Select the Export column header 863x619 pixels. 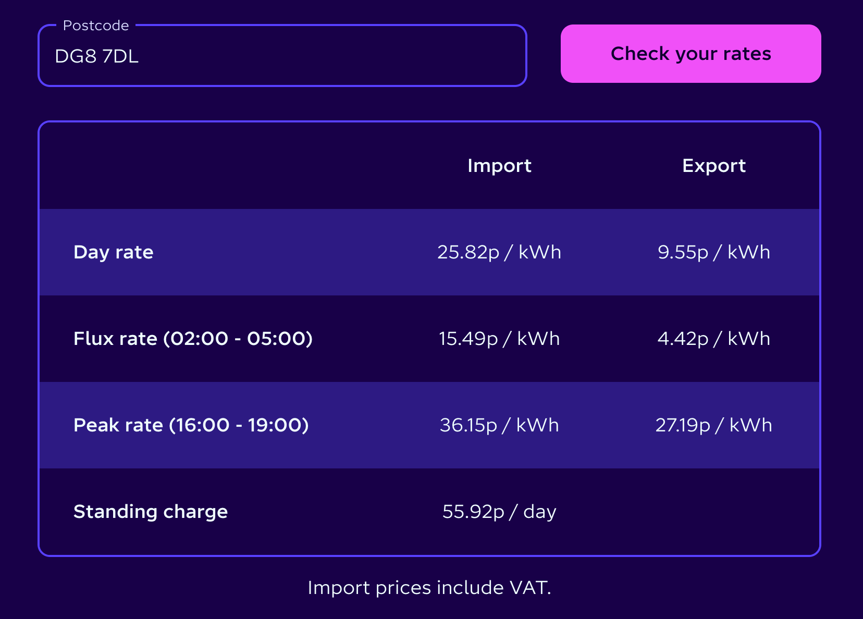[x=714, y=166]
